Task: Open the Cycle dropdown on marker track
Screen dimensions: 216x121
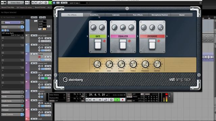Action: (42, 24)
